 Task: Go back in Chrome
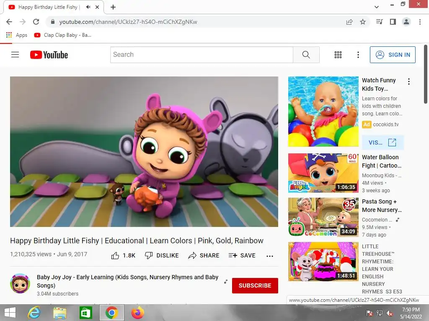tap(9, 22)
